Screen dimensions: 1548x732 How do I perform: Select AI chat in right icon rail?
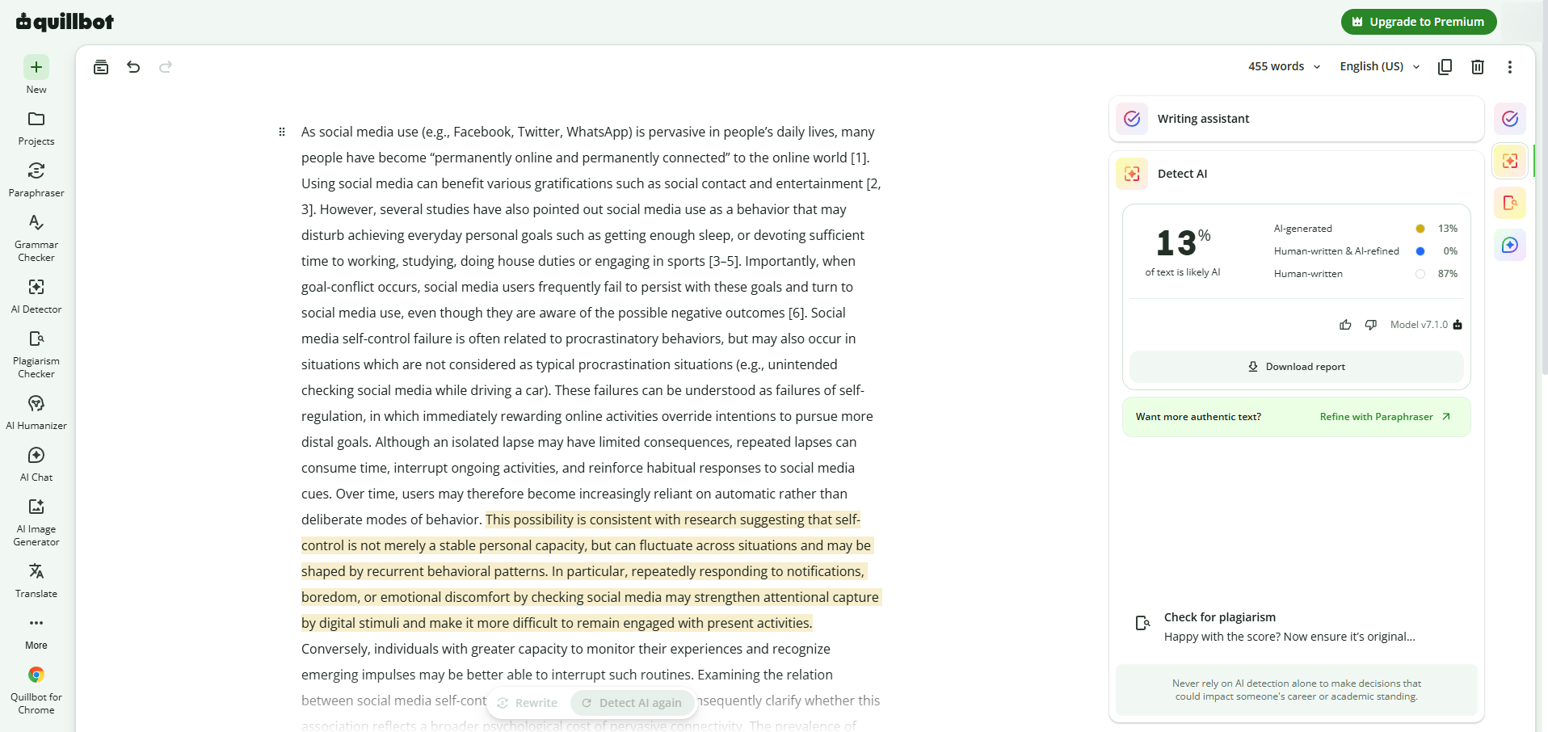pos(1510,245)
